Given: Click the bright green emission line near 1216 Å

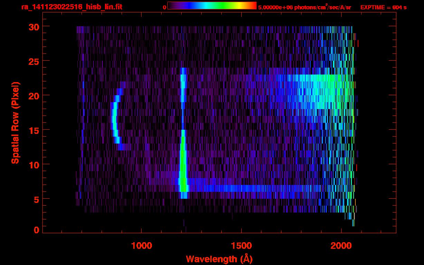Looking at the screenshot, I should coord(183,160).
